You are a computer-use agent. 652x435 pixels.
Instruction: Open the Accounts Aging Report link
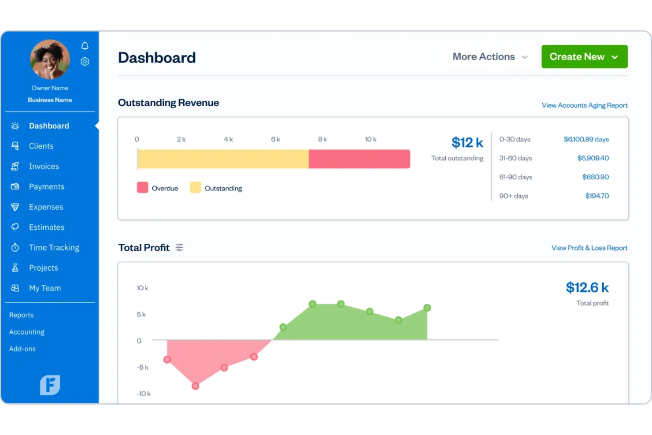click(x=584, y=105)
